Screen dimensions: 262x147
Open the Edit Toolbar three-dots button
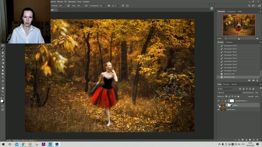coord(3,95)
